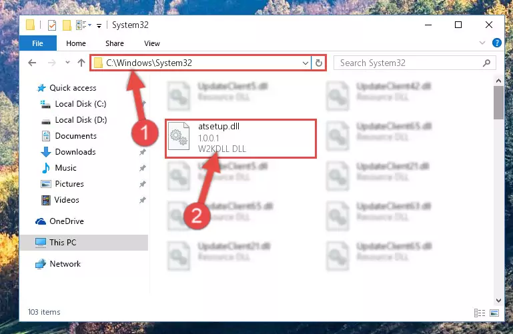The width and height of the screenshot is (513, 334).
Task: Switch to Details view in status bar
Action: point(479,313)
